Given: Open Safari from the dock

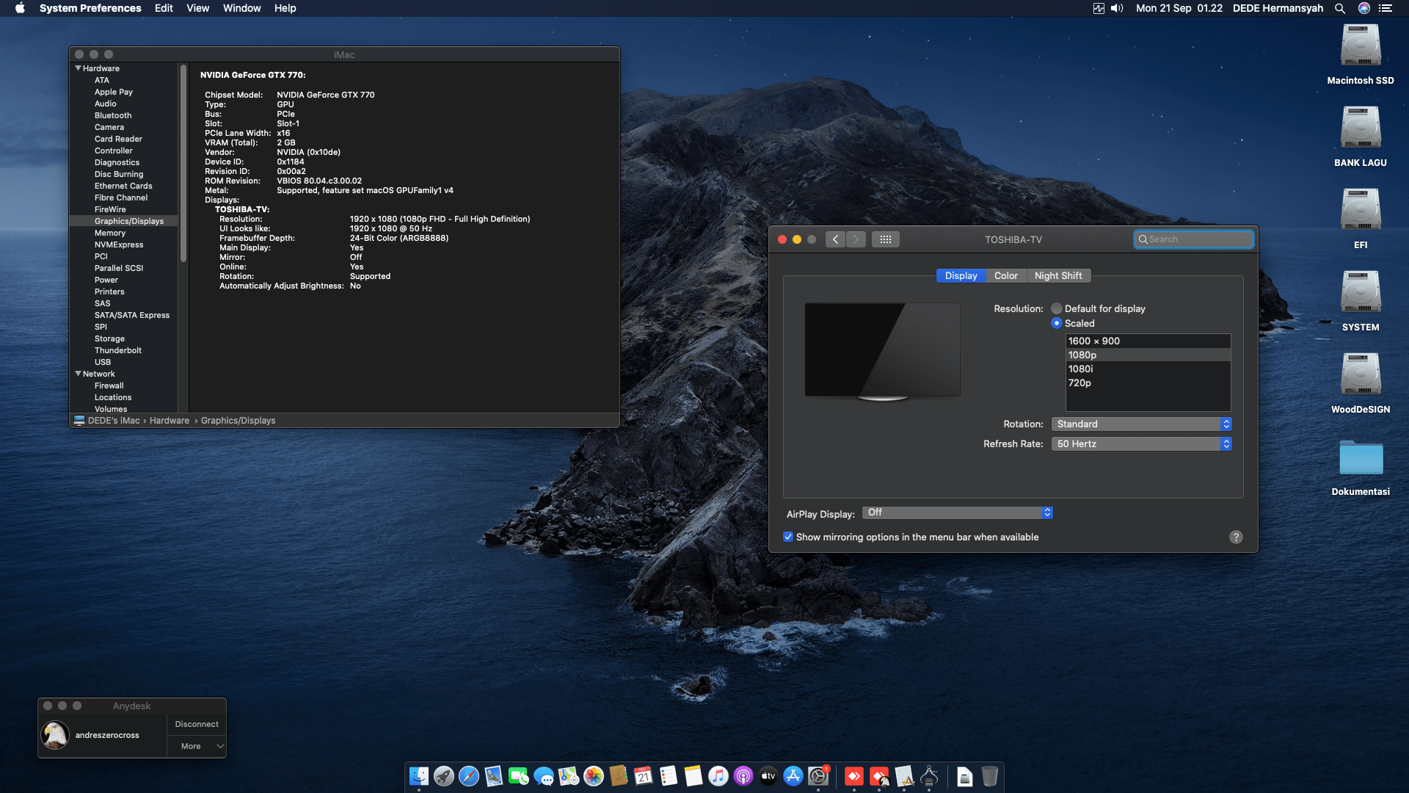Looking at the screenshot, I should pos(469,776).
